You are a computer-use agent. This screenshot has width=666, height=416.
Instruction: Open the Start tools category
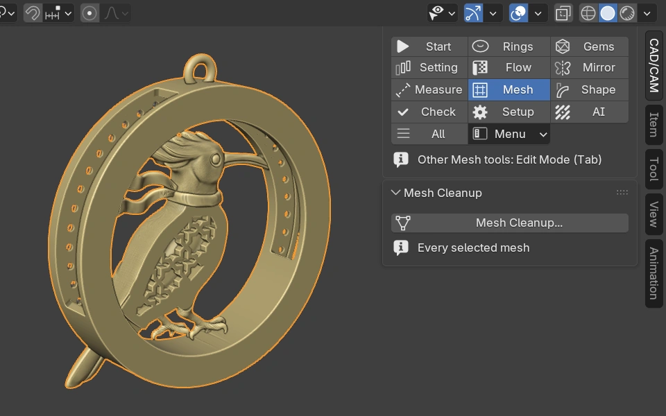(x=429, y=46)
